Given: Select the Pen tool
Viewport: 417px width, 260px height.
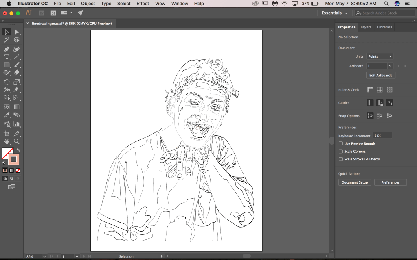Looking at the screenshot, I should [7, 49].
